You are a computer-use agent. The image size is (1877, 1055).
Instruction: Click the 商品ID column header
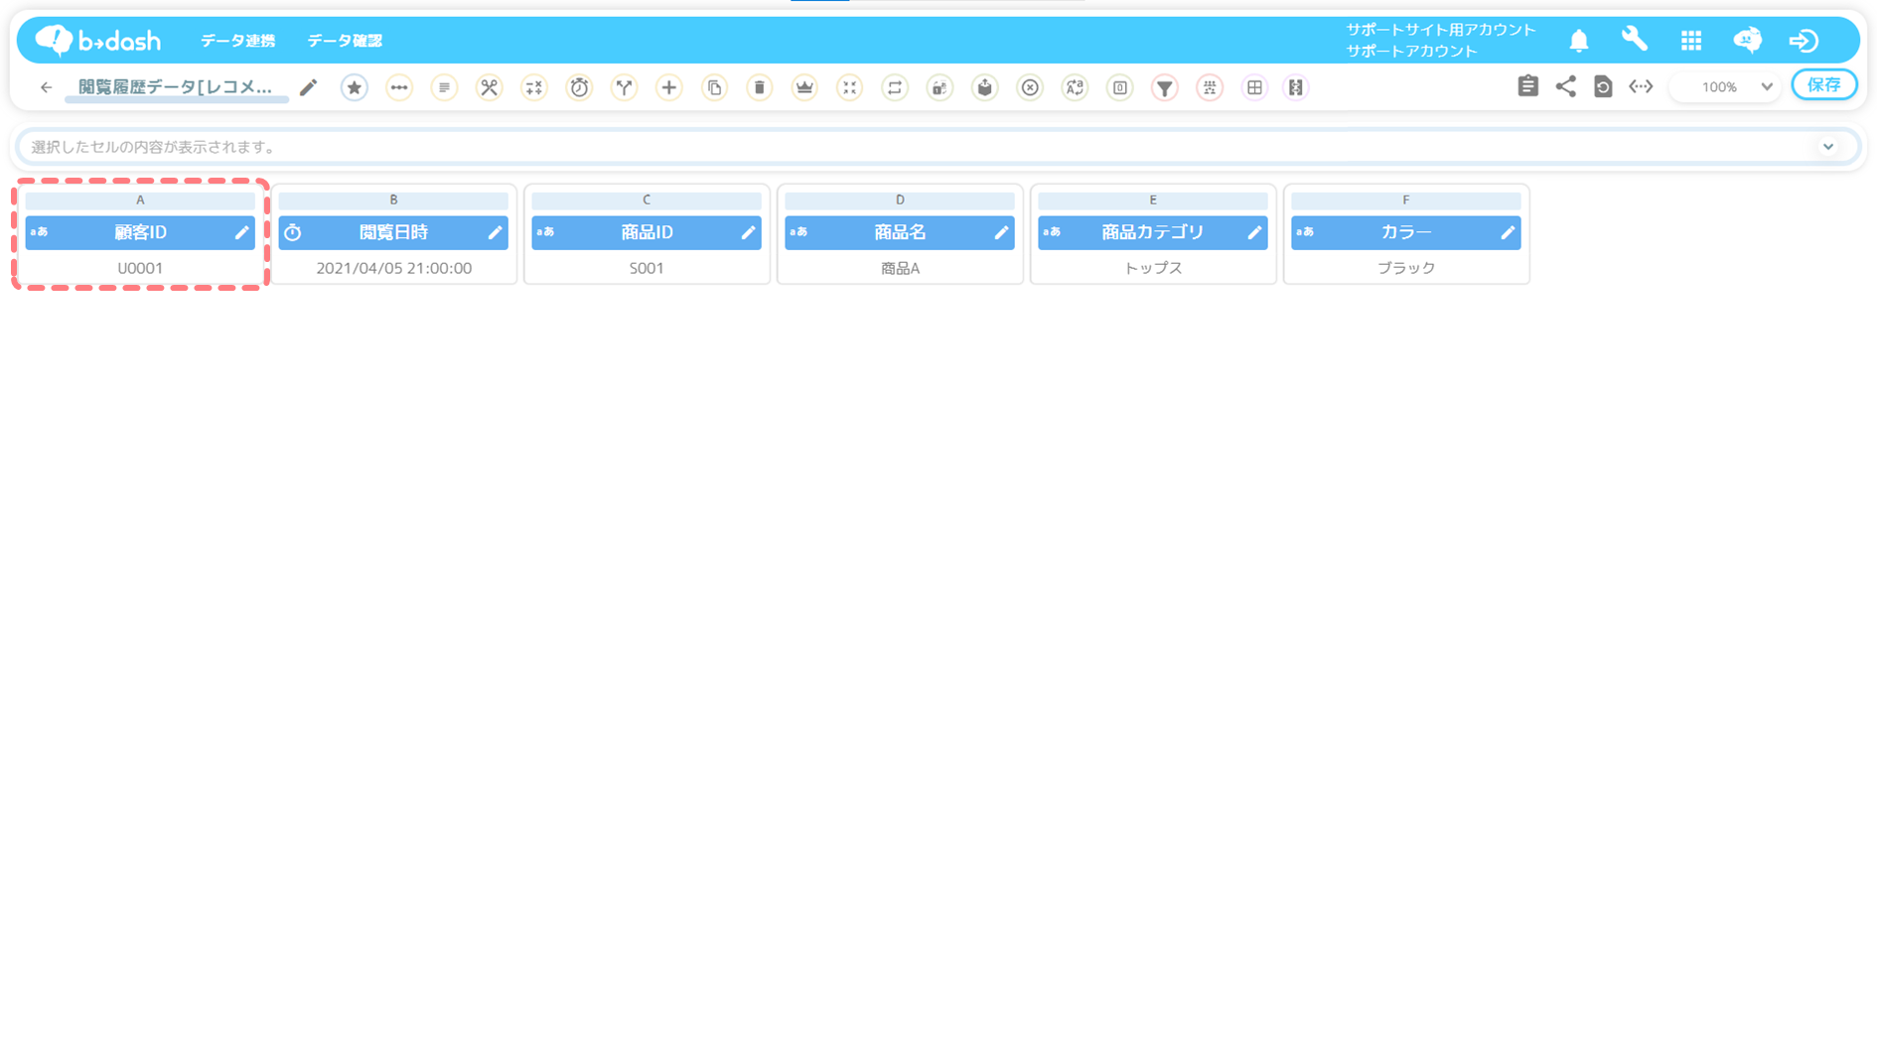point(647,232)
